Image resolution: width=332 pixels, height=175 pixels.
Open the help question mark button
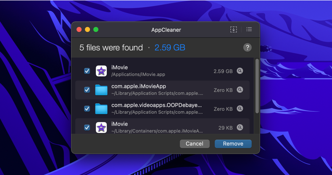(x=247, y=47)
